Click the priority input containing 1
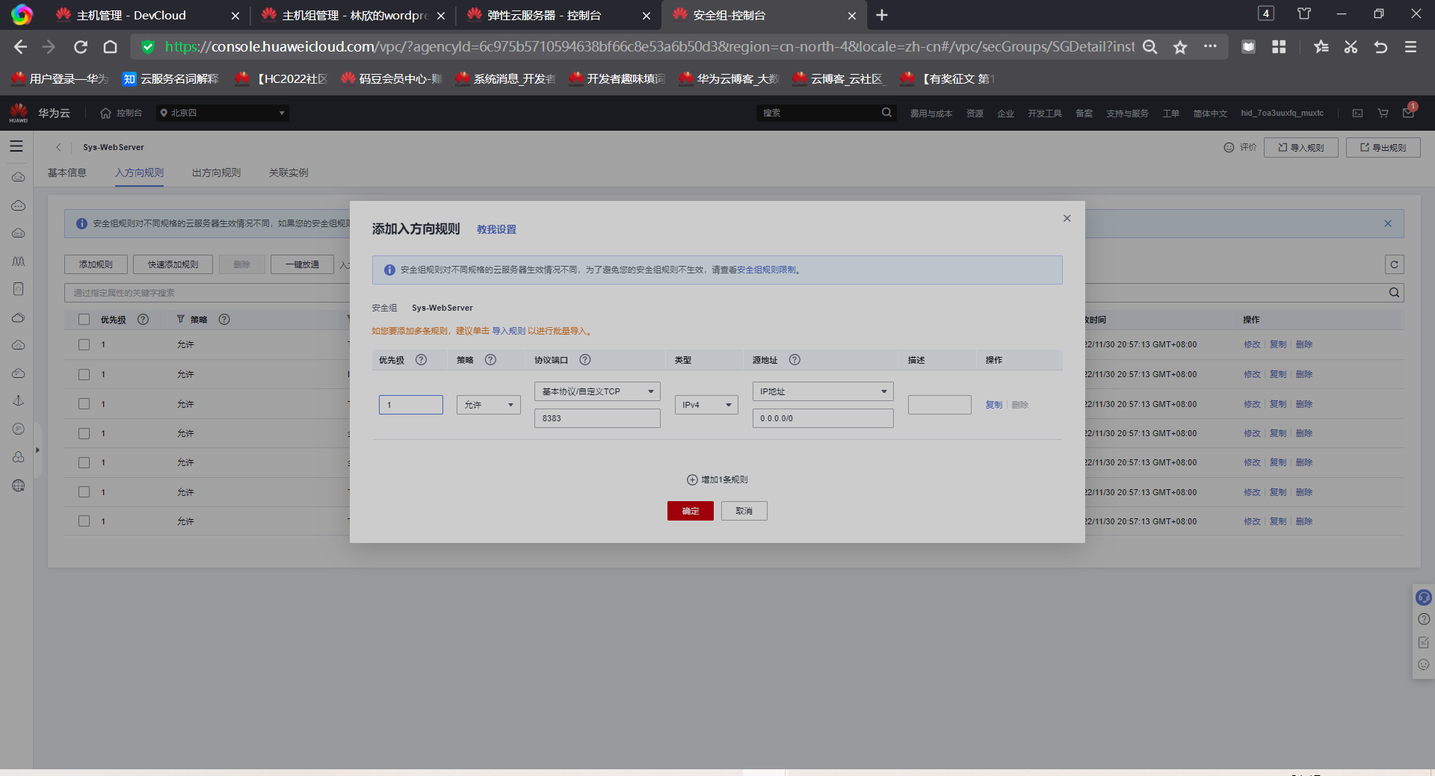This screenshot has height=776, width=1435. (411, 405)
